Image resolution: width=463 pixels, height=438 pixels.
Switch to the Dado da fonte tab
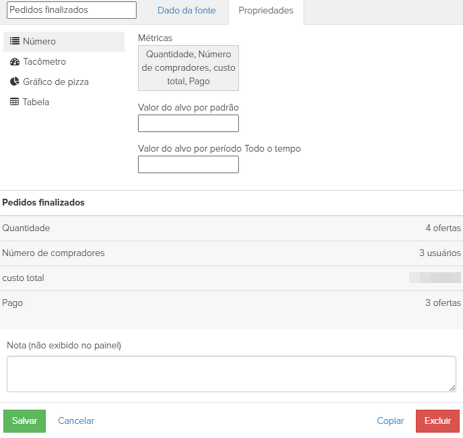click(x=186, y=11)
